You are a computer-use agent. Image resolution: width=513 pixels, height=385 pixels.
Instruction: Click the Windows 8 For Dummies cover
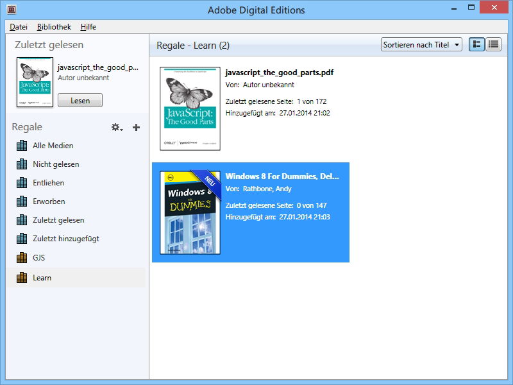click(x=190, y=212)
